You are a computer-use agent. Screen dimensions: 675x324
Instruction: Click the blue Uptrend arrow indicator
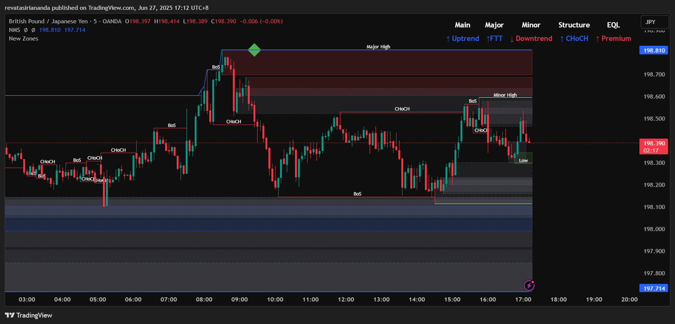click(462, 38)
